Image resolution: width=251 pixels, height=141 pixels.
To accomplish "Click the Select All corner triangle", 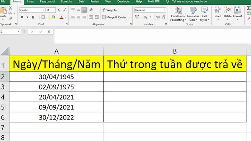I will [x=5, y=51].
